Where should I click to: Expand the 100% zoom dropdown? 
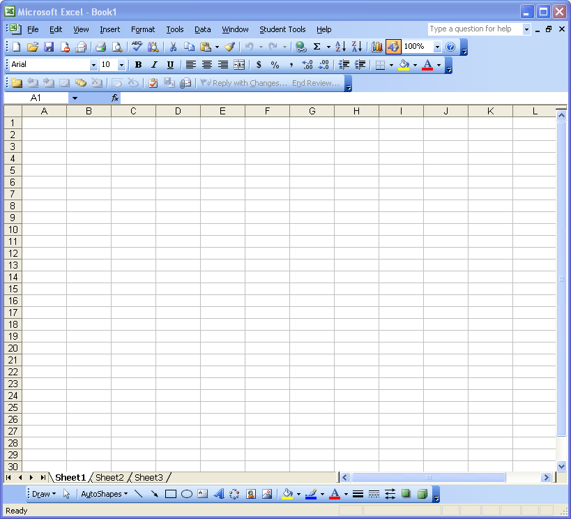coord(437,47)
